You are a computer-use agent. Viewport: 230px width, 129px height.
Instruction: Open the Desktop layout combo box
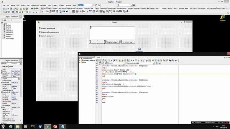pos(92,5)
